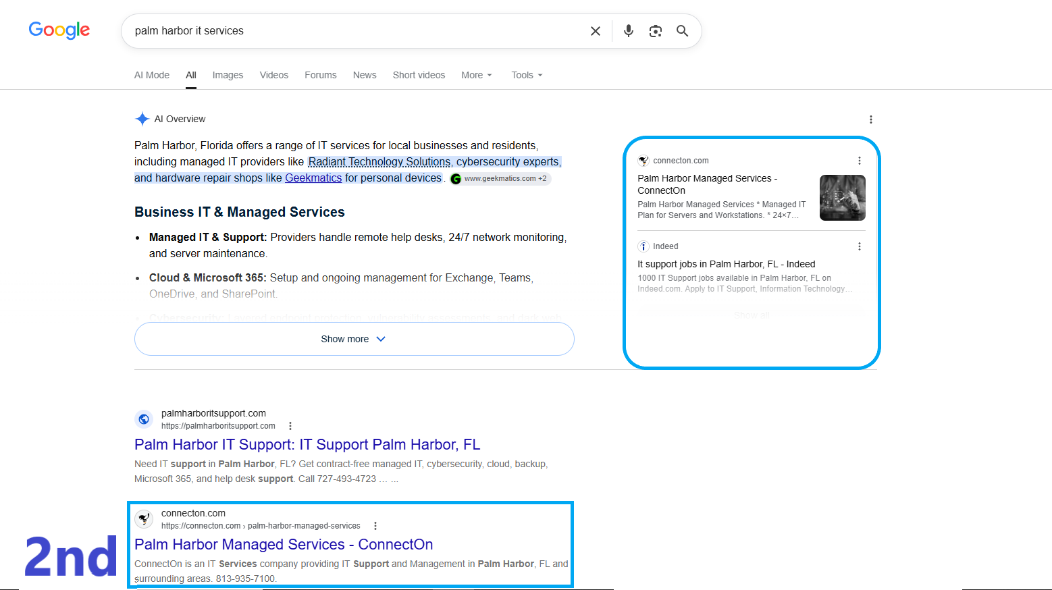Open the Palm Harbor IT Support result title
Viewport: 1052px width, 590px height.
(307, 445)
